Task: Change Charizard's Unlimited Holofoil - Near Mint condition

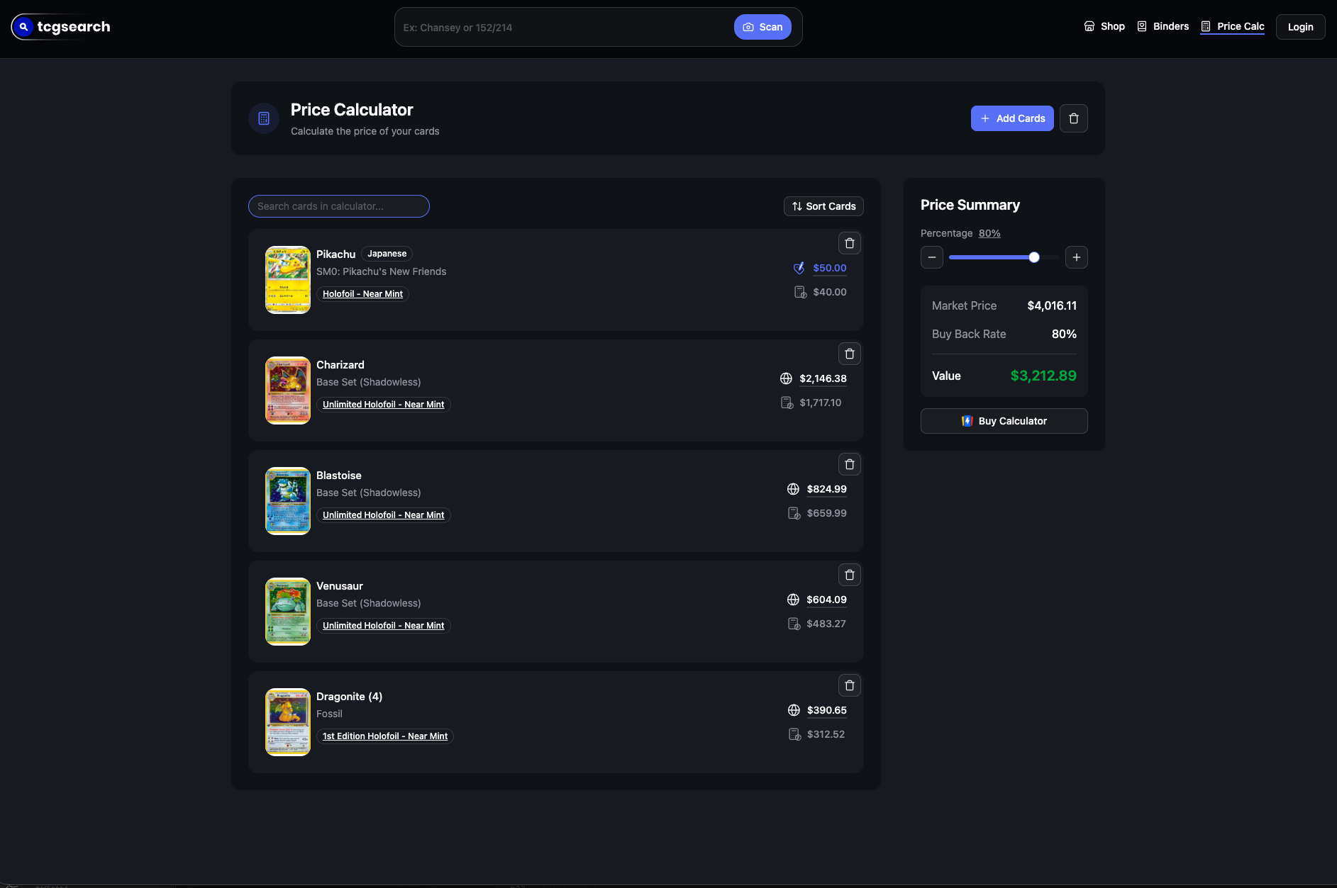Action: (384, 405)
